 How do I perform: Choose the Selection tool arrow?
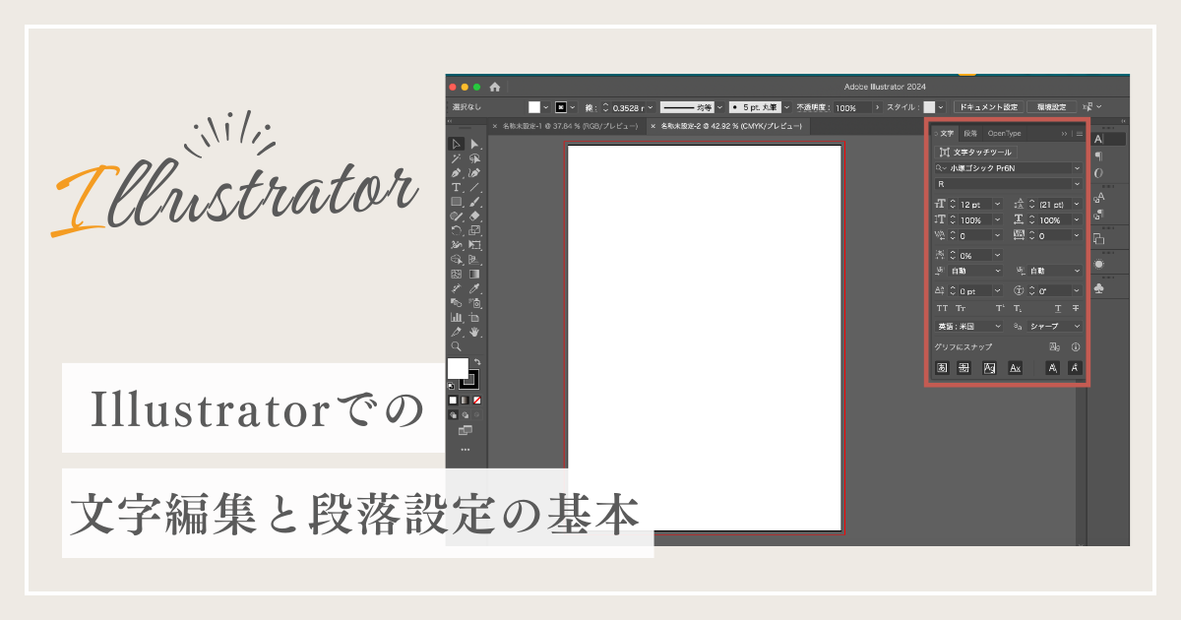coord(457,145)
